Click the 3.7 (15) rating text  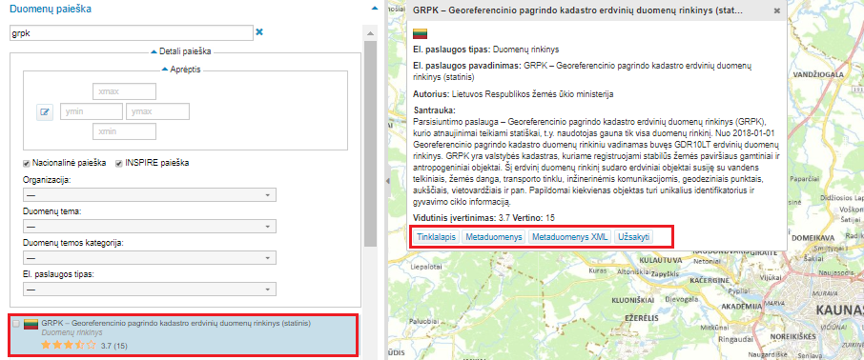[114, 347]
